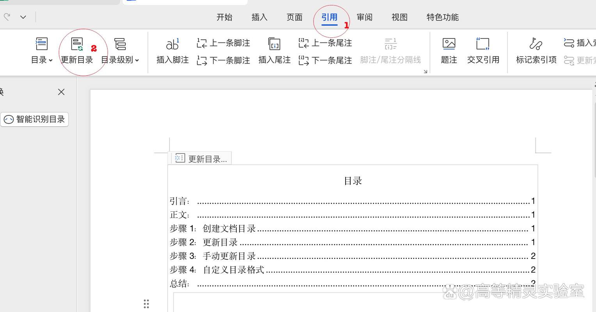Insert a 题注 caption
596x312 pixels.
pos(449,51)
